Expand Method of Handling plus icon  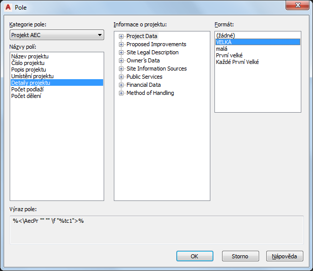pos(121,93)
